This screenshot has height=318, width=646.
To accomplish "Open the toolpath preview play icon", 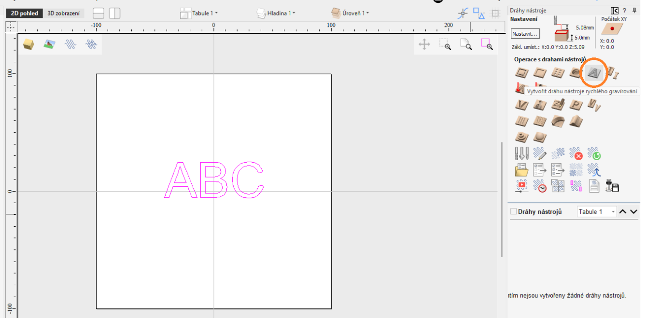I will pyautogui.click(x=522, y=186).
